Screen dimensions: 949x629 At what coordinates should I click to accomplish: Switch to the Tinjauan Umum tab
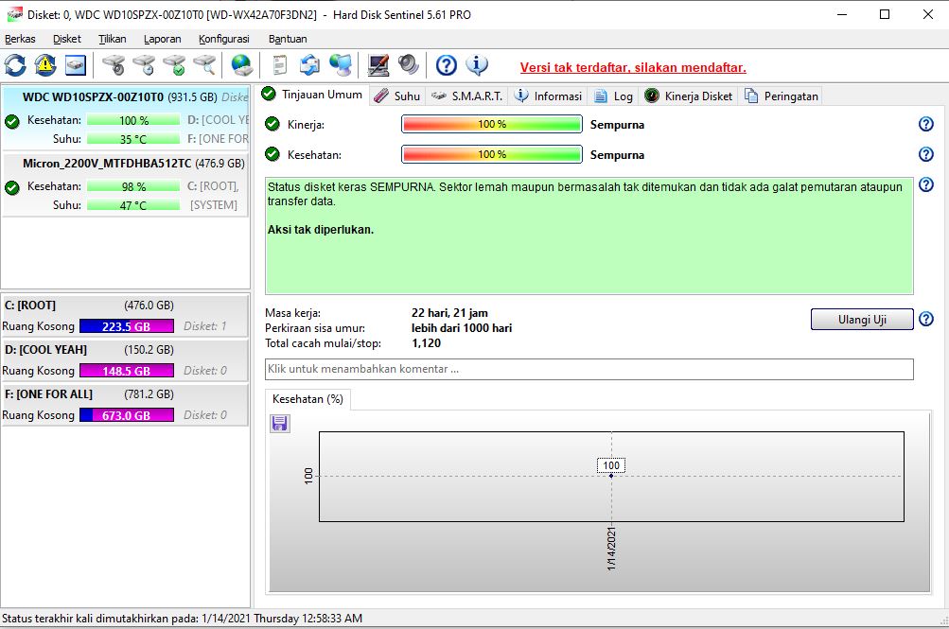[312, 95]
